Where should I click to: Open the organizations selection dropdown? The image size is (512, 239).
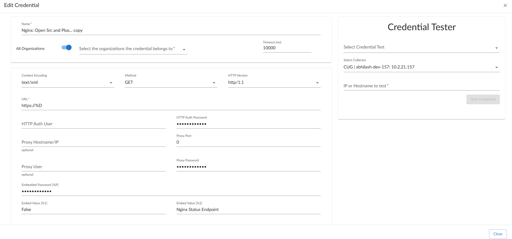click(133, 49)
